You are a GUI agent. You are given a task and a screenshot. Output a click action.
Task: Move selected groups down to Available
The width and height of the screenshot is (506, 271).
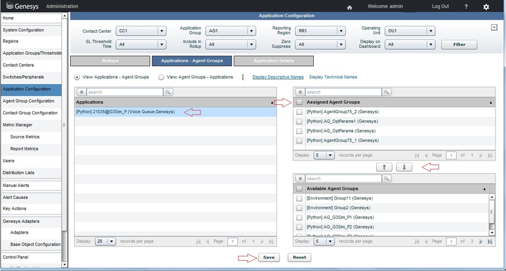pos(404,167)
